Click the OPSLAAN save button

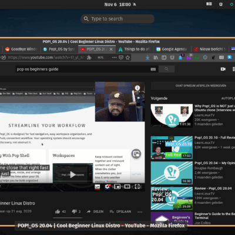pos(120,211)
